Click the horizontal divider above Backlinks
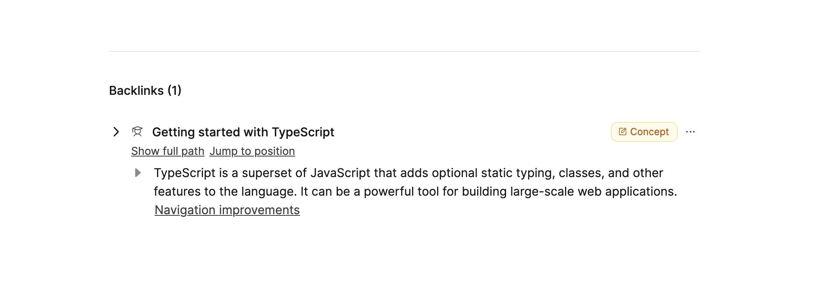 [404, 52]
